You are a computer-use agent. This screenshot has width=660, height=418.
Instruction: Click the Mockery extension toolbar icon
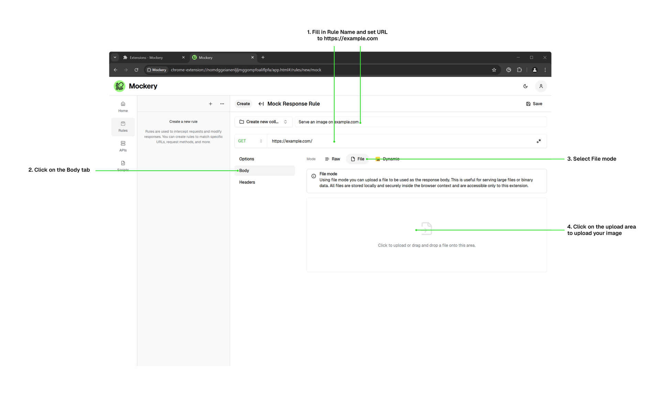[x=509, y=70]
